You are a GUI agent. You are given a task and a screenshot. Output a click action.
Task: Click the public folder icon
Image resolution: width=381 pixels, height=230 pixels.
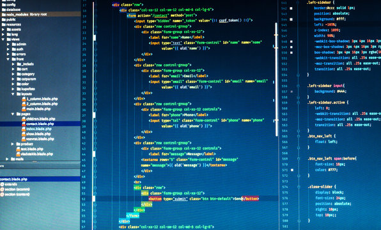coord(4,19)
